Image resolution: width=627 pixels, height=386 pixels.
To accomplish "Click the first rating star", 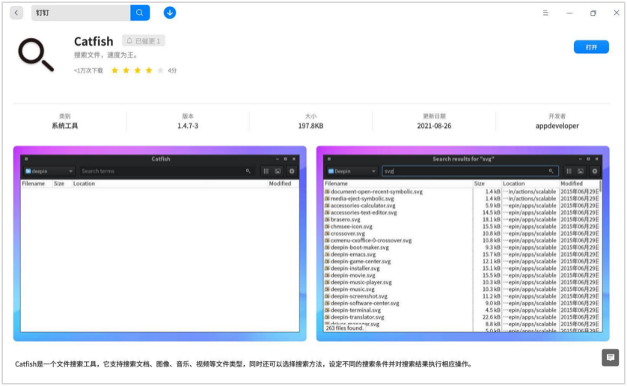I will tap(114, 70).
